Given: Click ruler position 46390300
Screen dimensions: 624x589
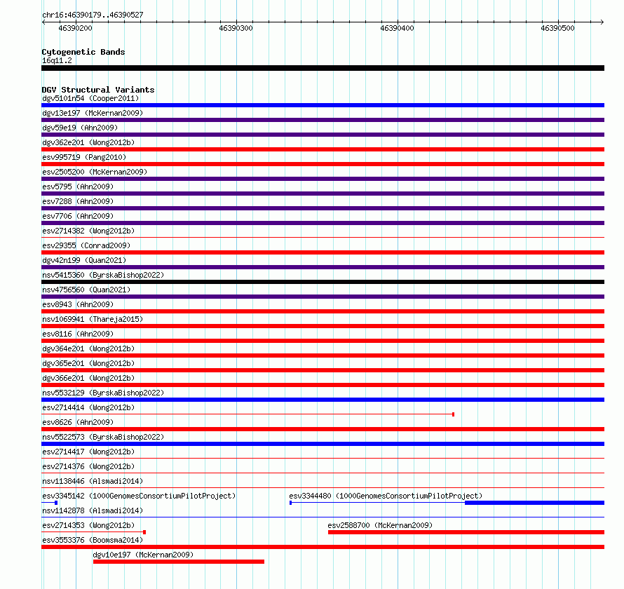Looking at the screenshot, I should pos(236,28).
